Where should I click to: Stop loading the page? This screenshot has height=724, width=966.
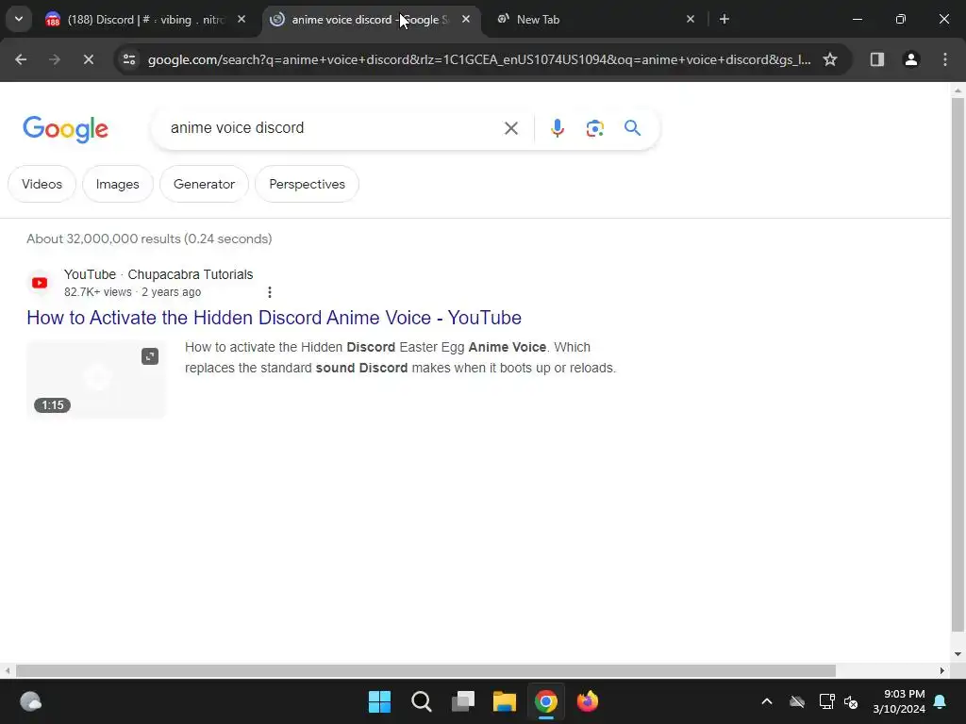(x=89, y=59)
